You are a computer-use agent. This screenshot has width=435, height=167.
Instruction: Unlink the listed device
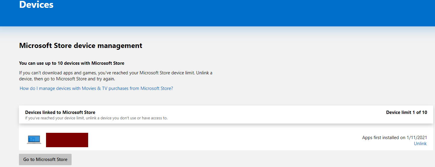click(420, 144)
